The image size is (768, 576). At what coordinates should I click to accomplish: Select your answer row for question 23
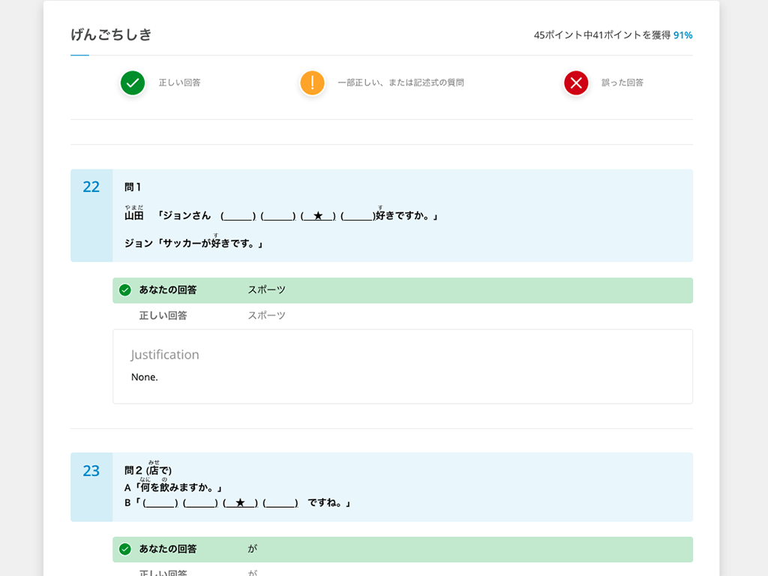coord(403,549)
